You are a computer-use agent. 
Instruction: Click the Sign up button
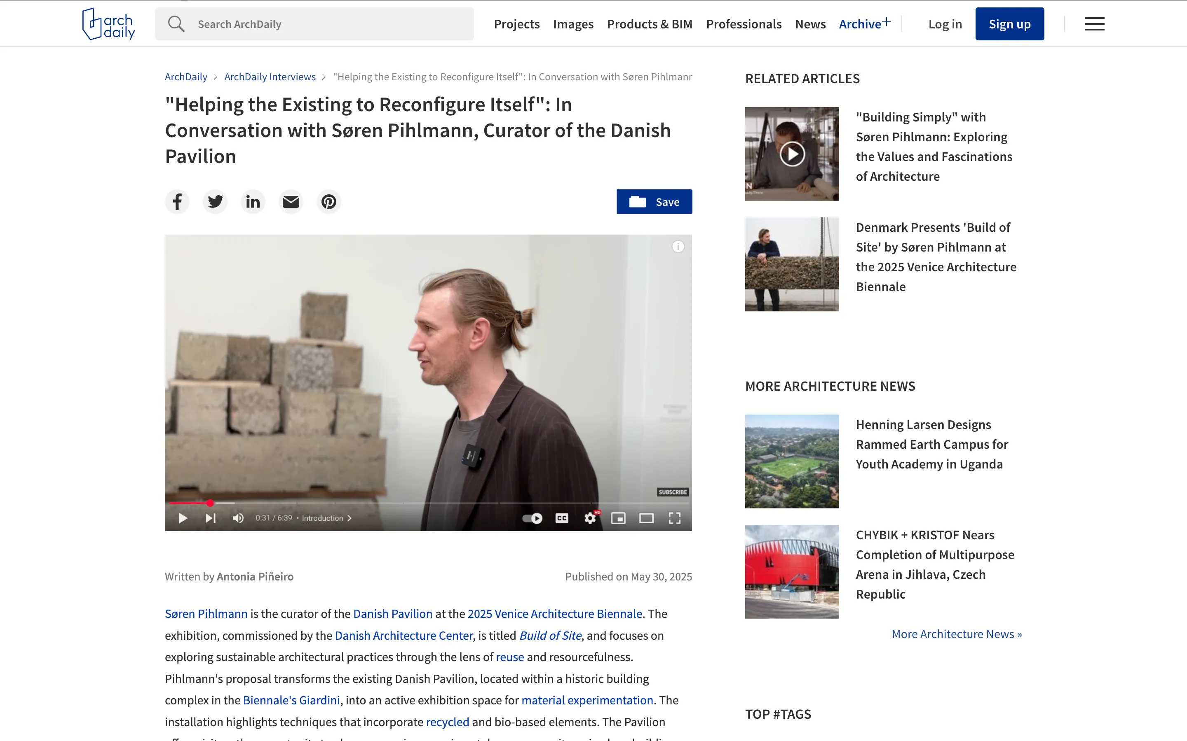click(x=1009, y=23)
